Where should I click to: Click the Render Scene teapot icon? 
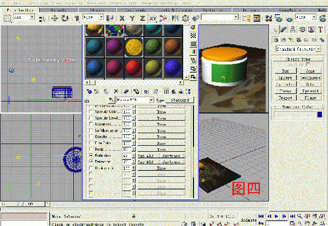(x=279, y=18)
